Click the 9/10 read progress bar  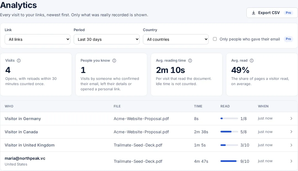229,161
